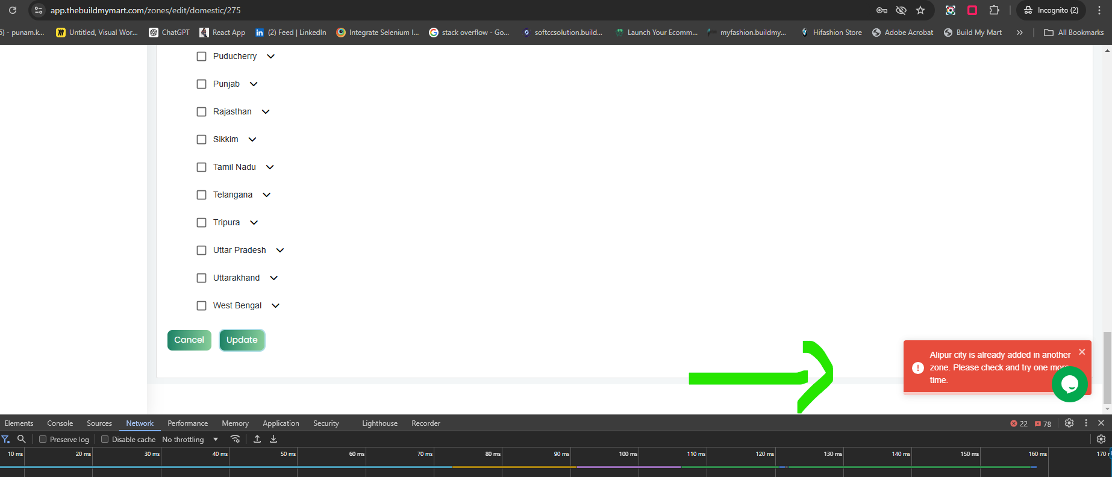Switch to the DevTools Lighthouse tab
This screenshot has width=1112, height=477.
380,423
